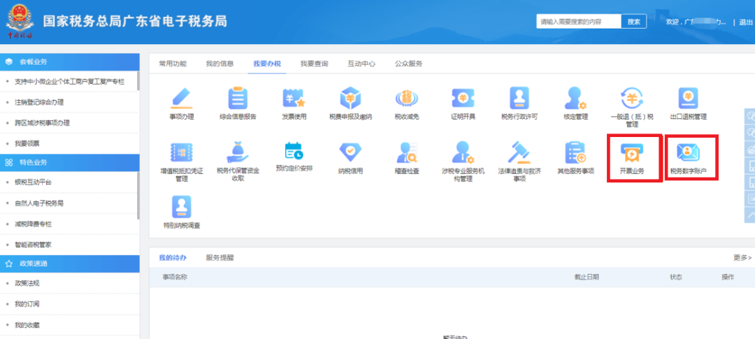Viewport: 755px width, 339px height.
Task: Switch to the 服务提醒 tab
Action: coord(220,258)
